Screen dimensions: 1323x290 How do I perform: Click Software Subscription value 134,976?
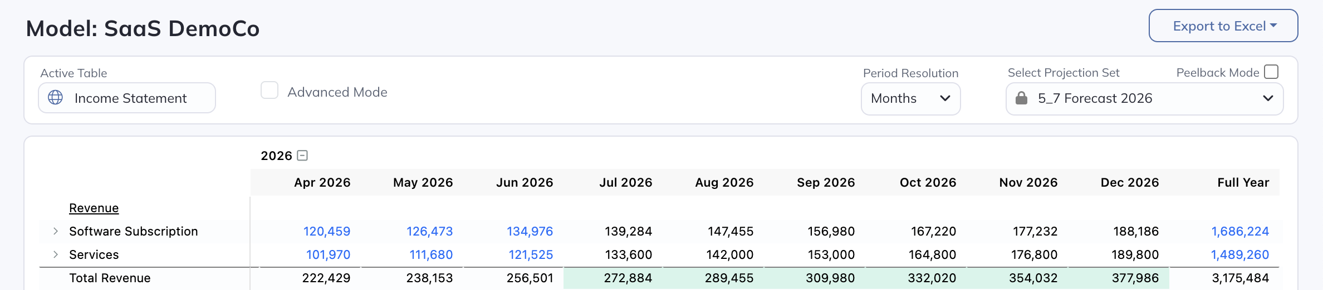(x=530, y=231)
